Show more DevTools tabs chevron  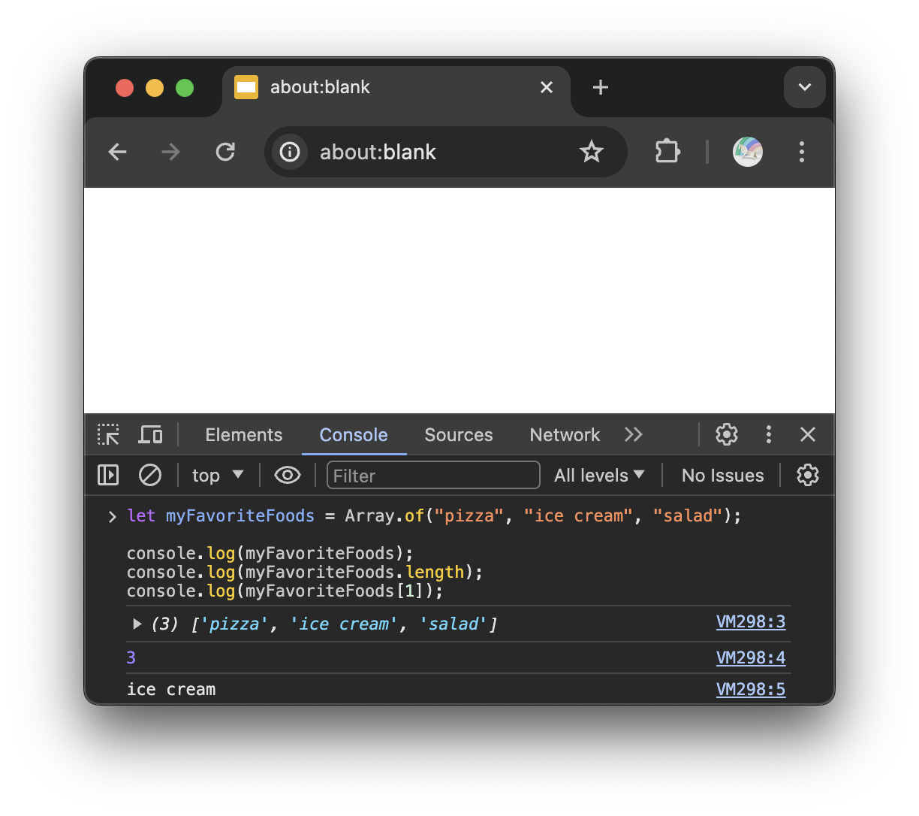coord(634,434)
